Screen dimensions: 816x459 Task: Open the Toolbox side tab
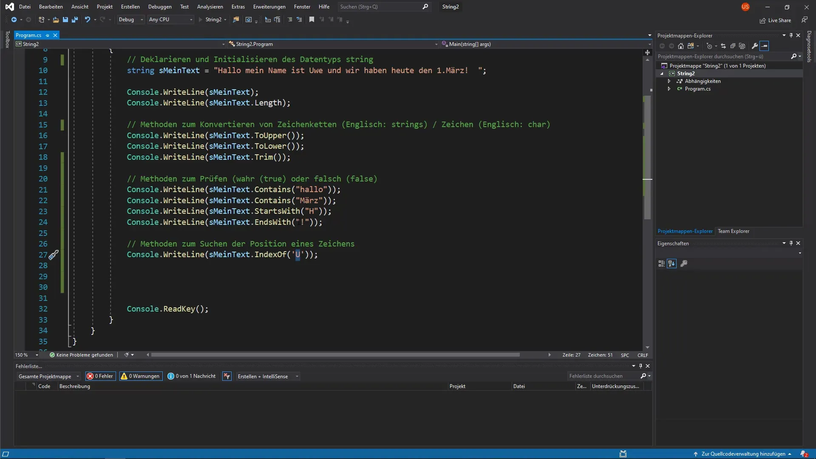(x=7, y=39)
